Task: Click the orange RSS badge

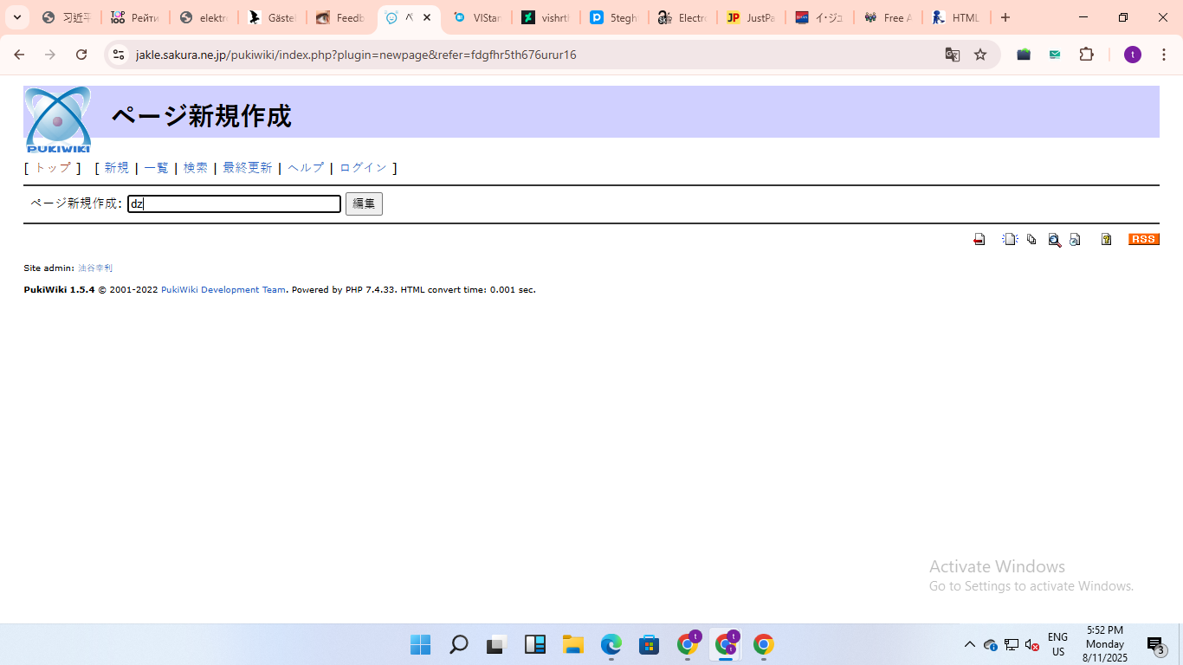Action: tap(1143, 239)
